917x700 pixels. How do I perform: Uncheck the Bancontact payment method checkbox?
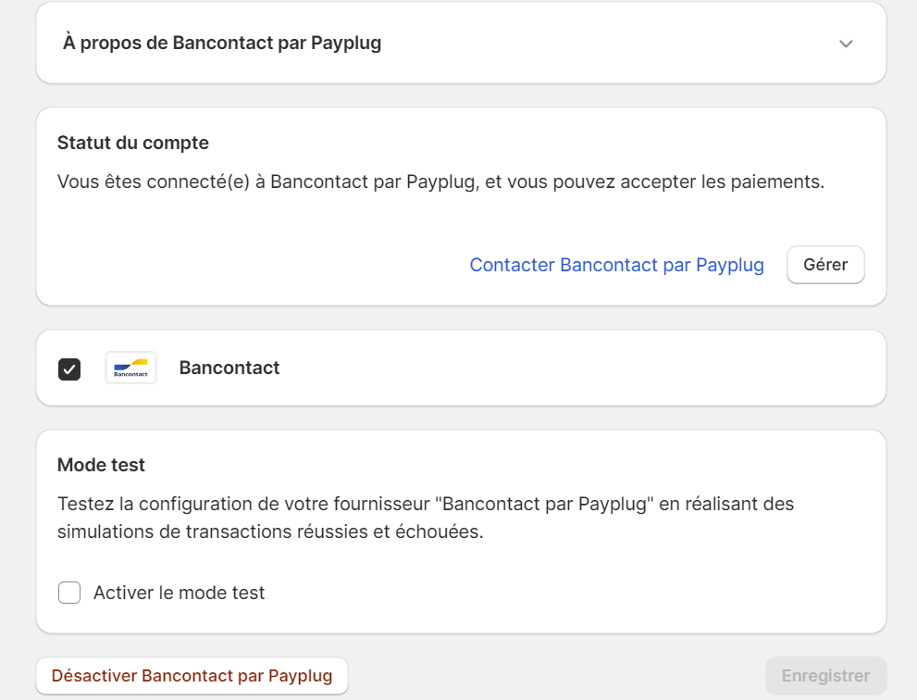(x=69, y=369)
